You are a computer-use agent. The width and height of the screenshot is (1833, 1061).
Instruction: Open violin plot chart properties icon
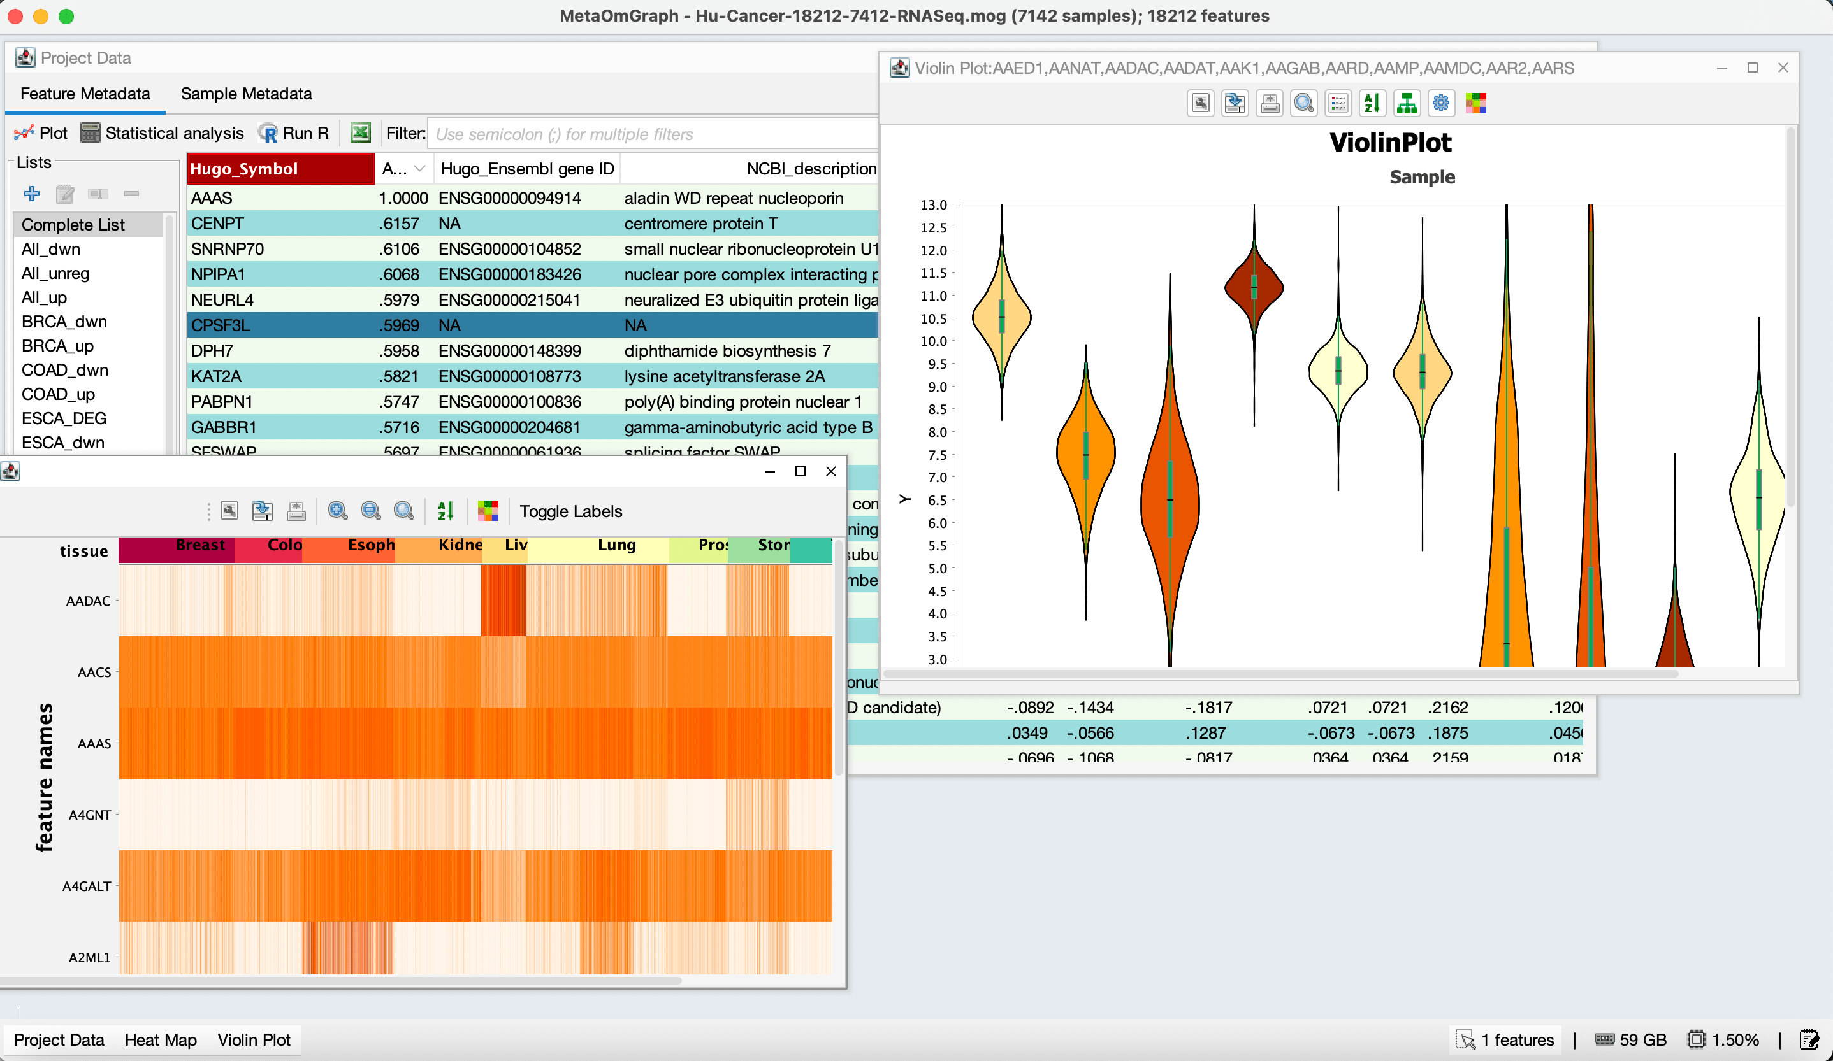(x=1200, y=103)
